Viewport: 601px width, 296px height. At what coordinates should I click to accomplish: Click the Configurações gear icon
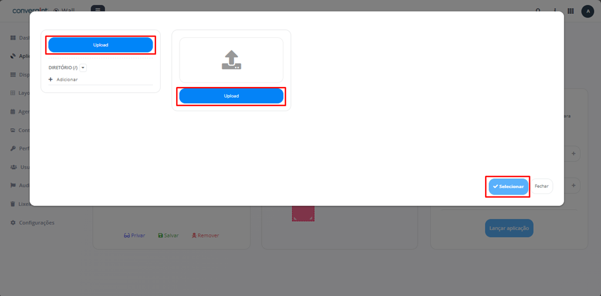click(x=13, y=223)
